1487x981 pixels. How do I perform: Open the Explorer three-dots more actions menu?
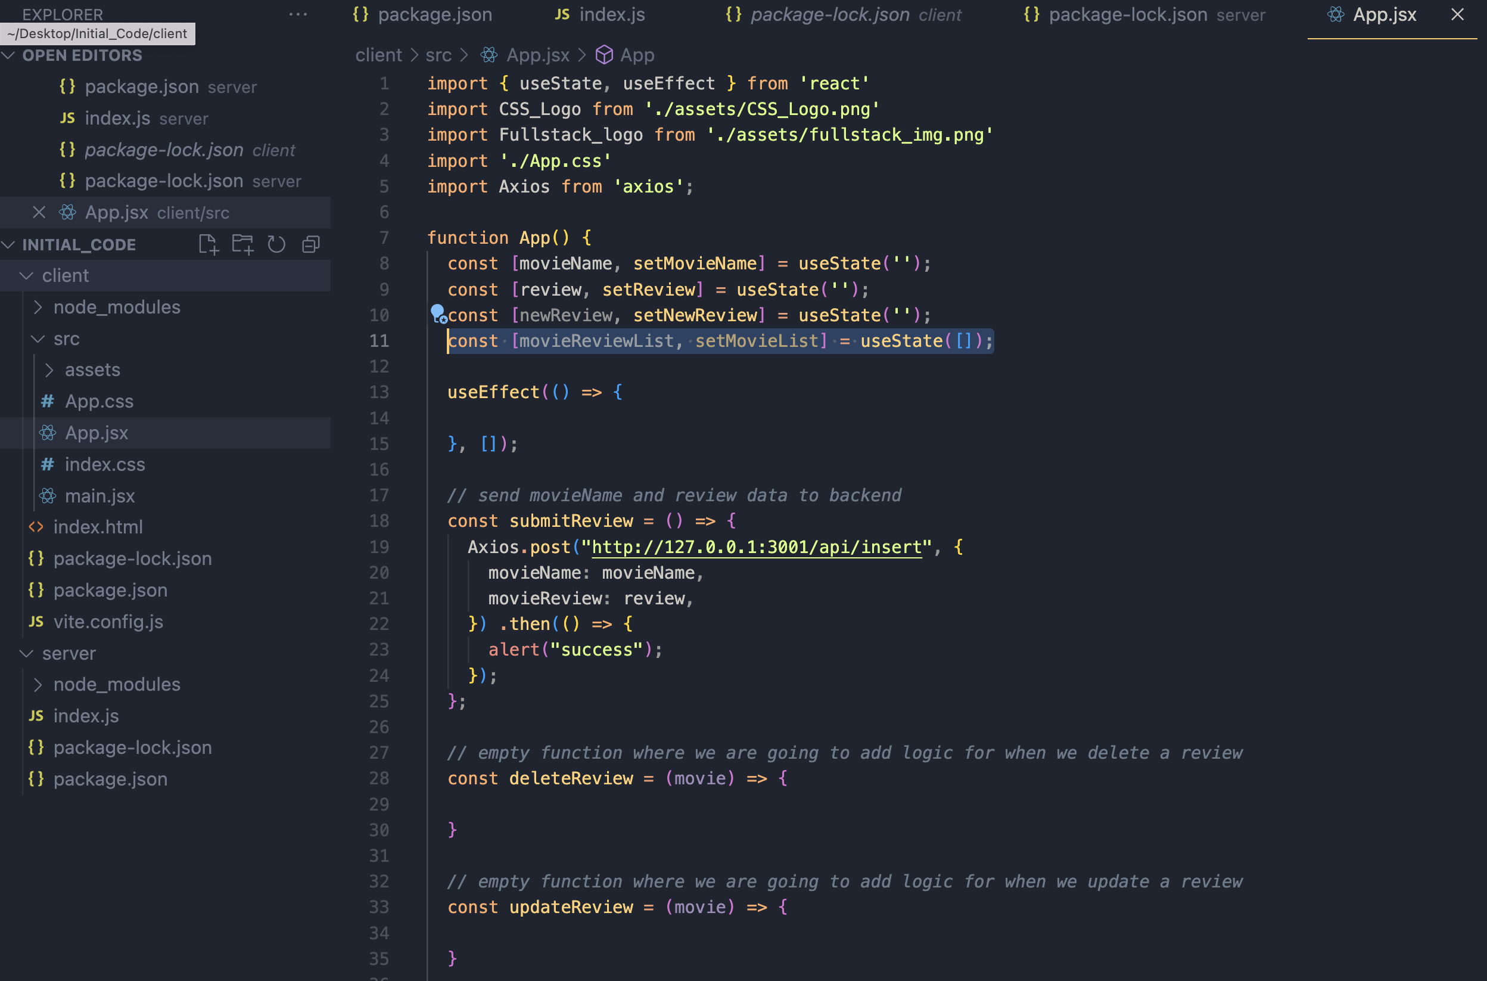(298, 14)
